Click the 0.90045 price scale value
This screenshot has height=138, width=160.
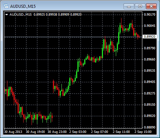[x=149, y=26]
